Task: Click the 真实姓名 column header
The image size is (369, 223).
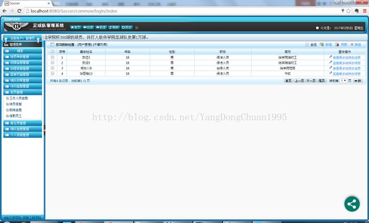Action: 86,52
